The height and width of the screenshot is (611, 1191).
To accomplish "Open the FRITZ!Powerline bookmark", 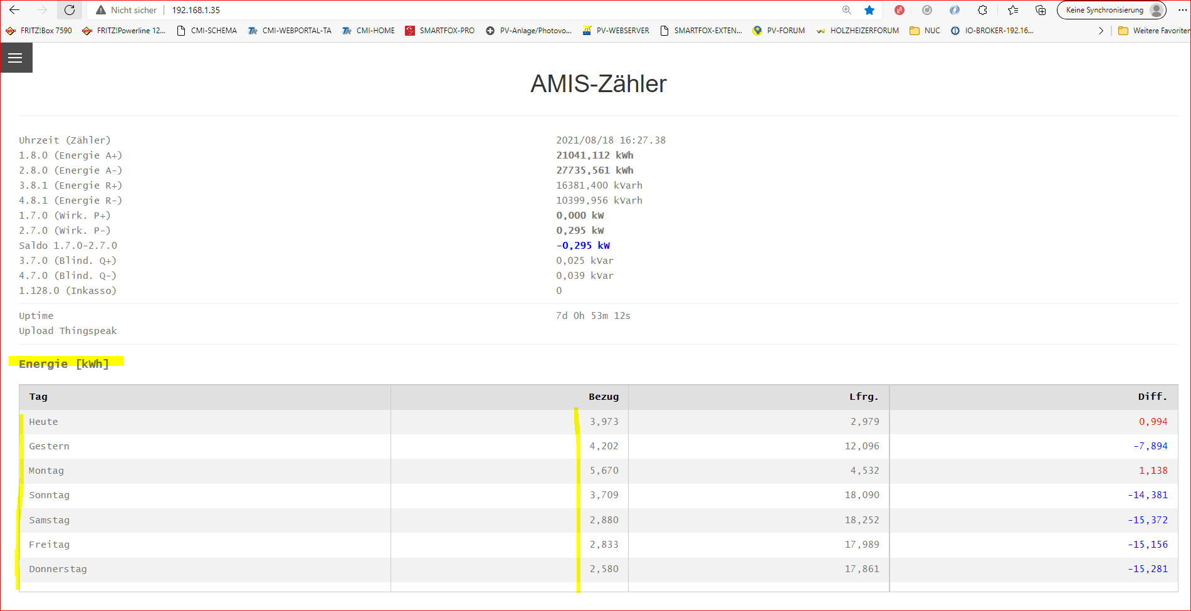I will [124, 30].
